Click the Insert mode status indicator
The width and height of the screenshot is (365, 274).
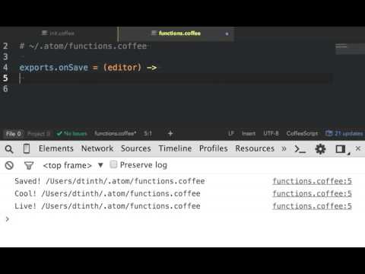249,133
